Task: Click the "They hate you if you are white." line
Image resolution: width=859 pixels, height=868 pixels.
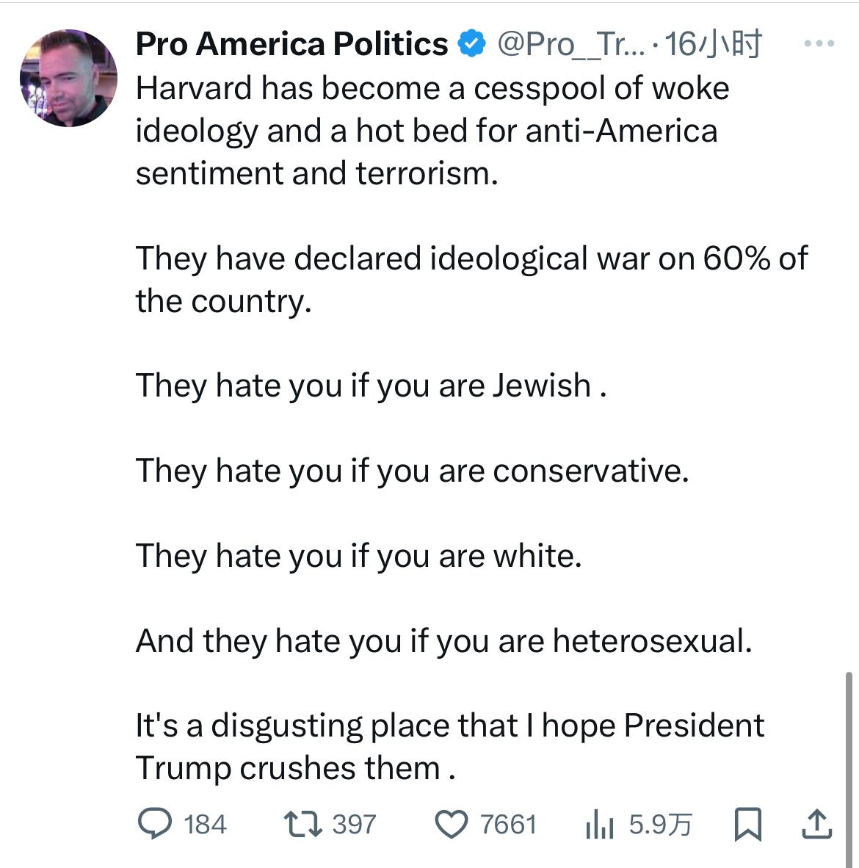Action: (358, 556)
